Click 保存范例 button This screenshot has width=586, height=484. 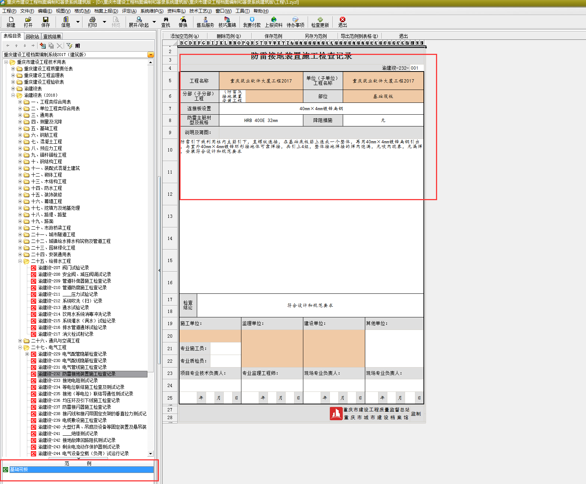coord(273,36)
